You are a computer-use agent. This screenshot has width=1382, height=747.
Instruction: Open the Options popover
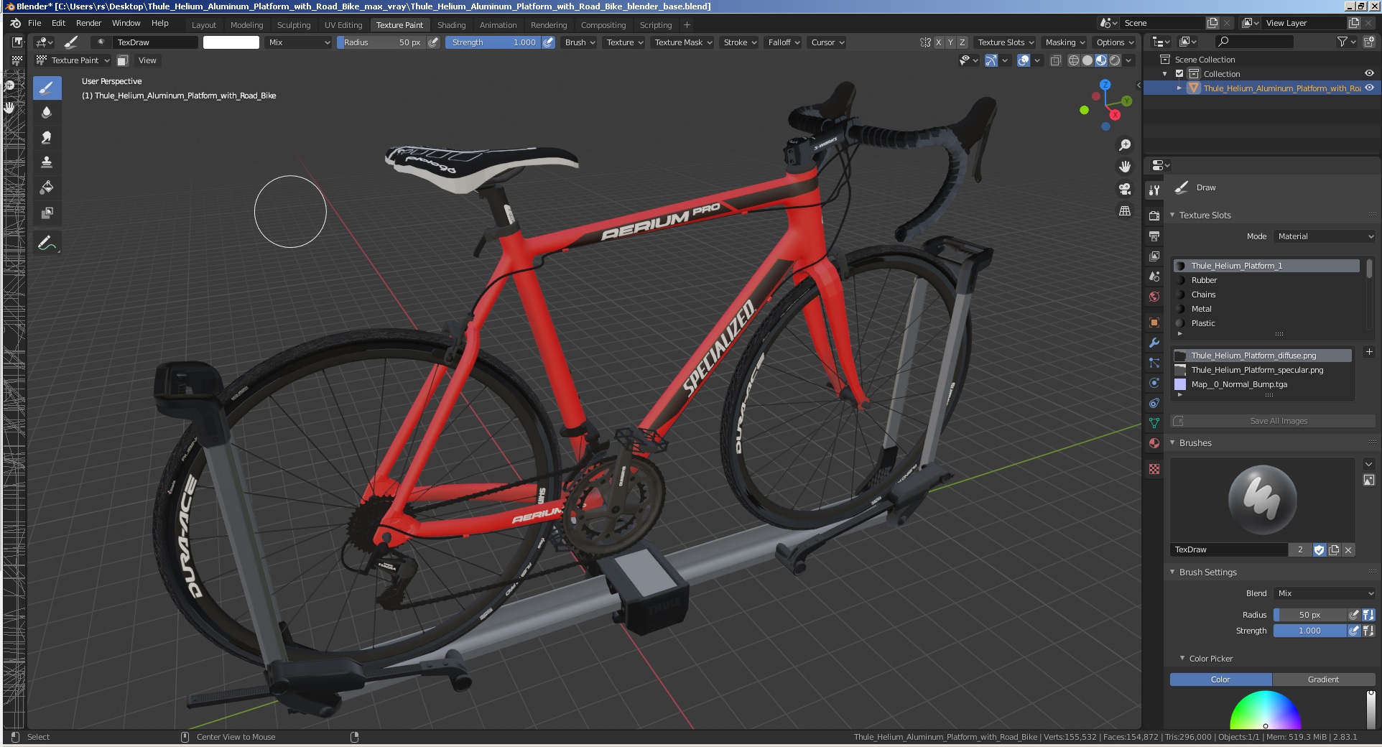[1115, 42]
